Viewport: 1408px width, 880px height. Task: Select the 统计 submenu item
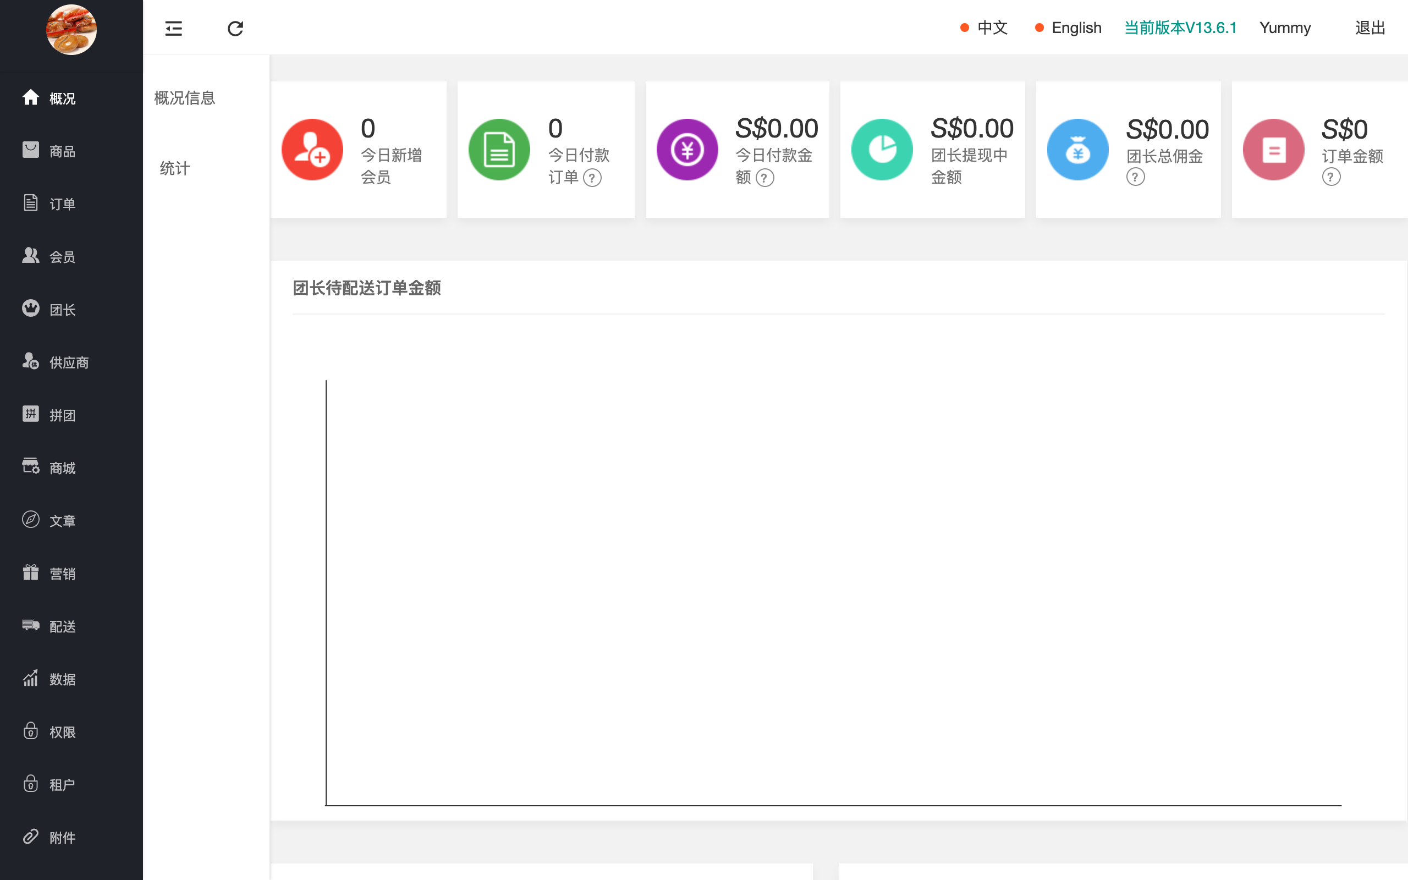[174, 168]
